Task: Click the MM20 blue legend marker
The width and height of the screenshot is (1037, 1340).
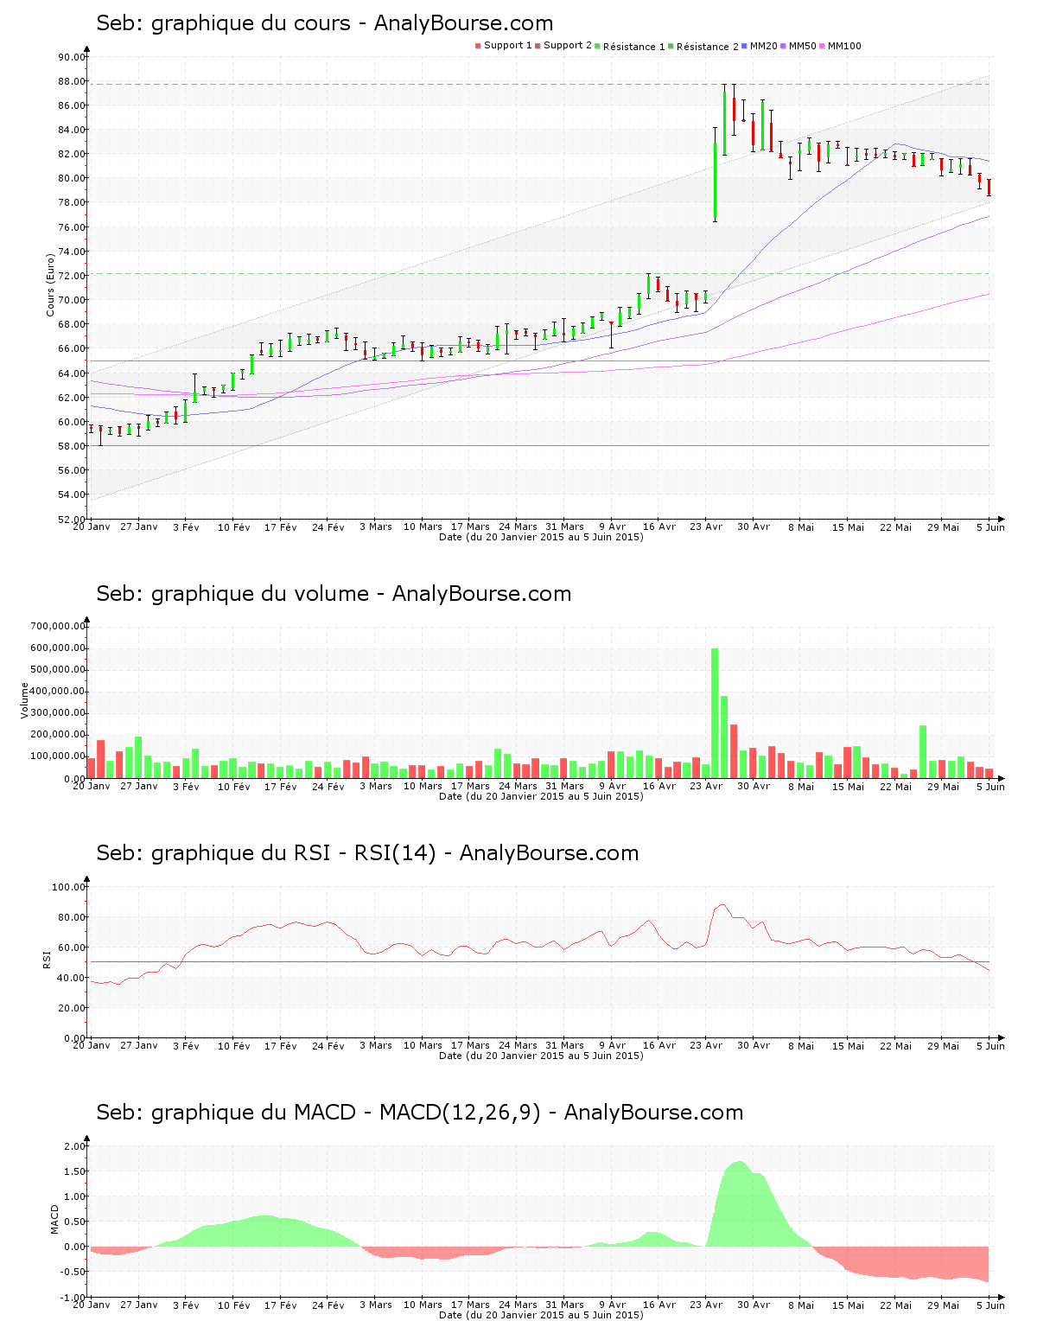Action: point(744,46)
